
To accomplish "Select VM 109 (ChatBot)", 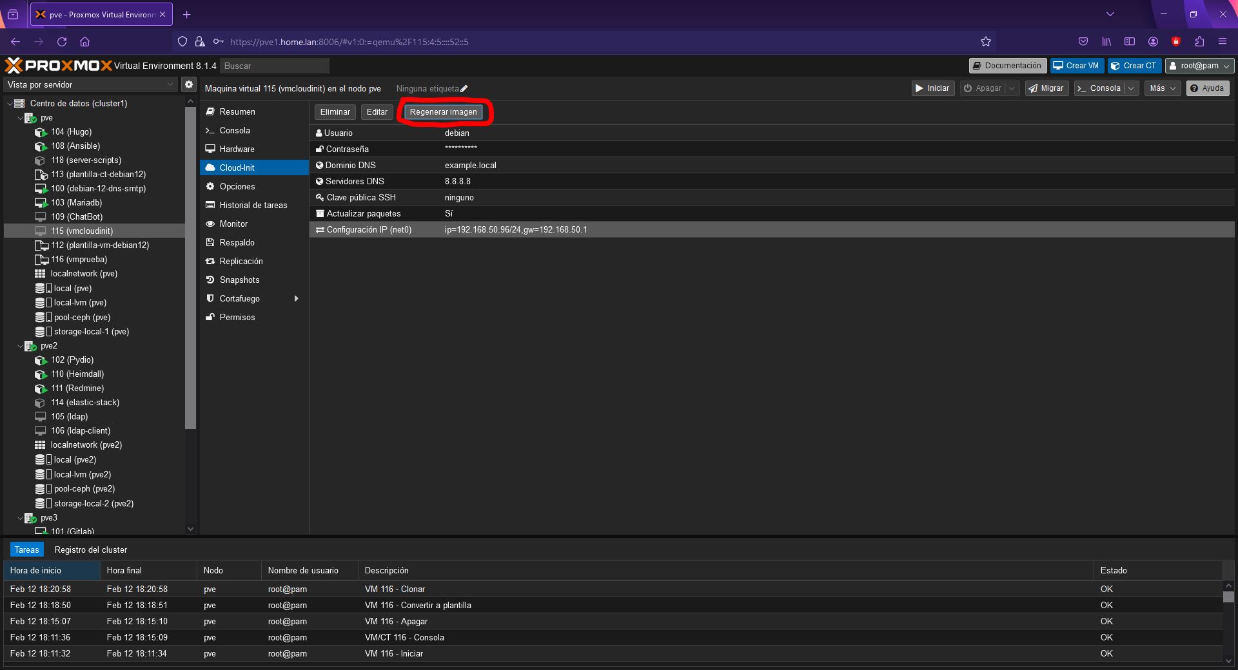I will 77,217.
